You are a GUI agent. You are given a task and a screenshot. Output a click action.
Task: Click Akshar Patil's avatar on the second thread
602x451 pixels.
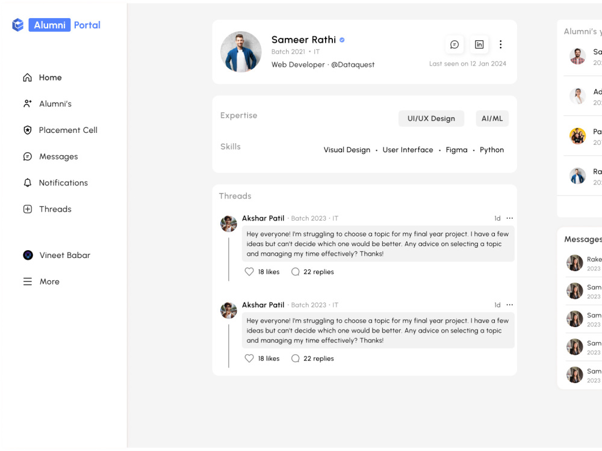point(228,311)
